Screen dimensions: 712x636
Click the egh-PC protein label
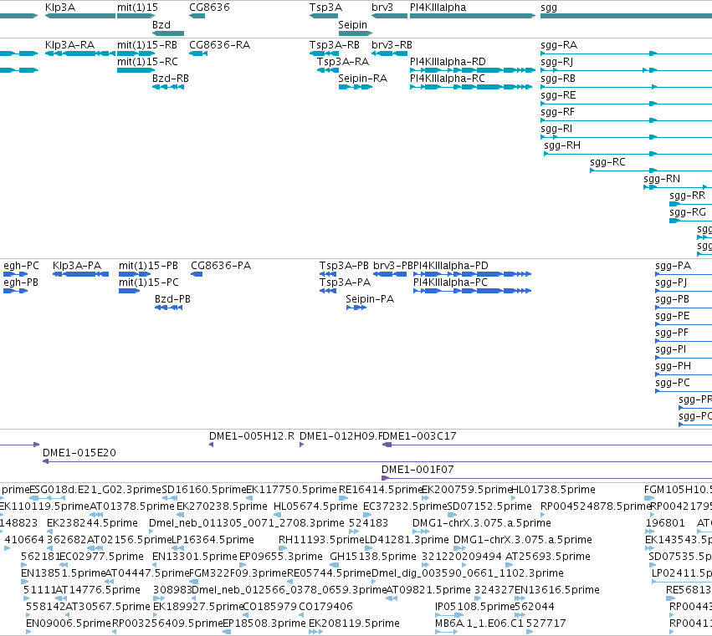(x=22, y=266)
